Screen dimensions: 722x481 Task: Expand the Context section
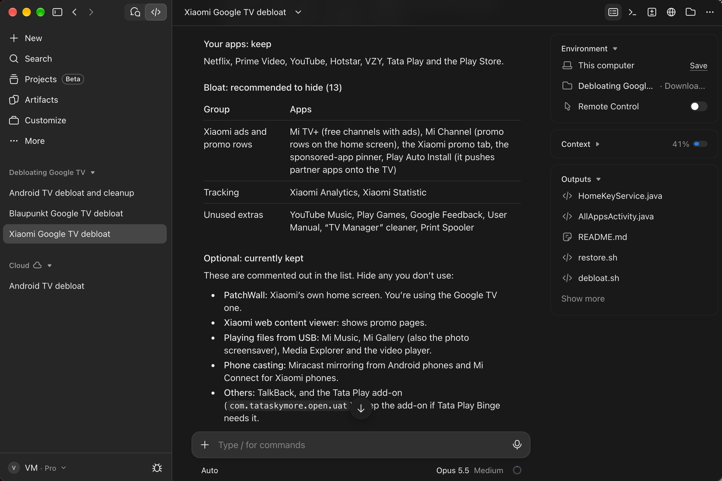click(598, 144)
